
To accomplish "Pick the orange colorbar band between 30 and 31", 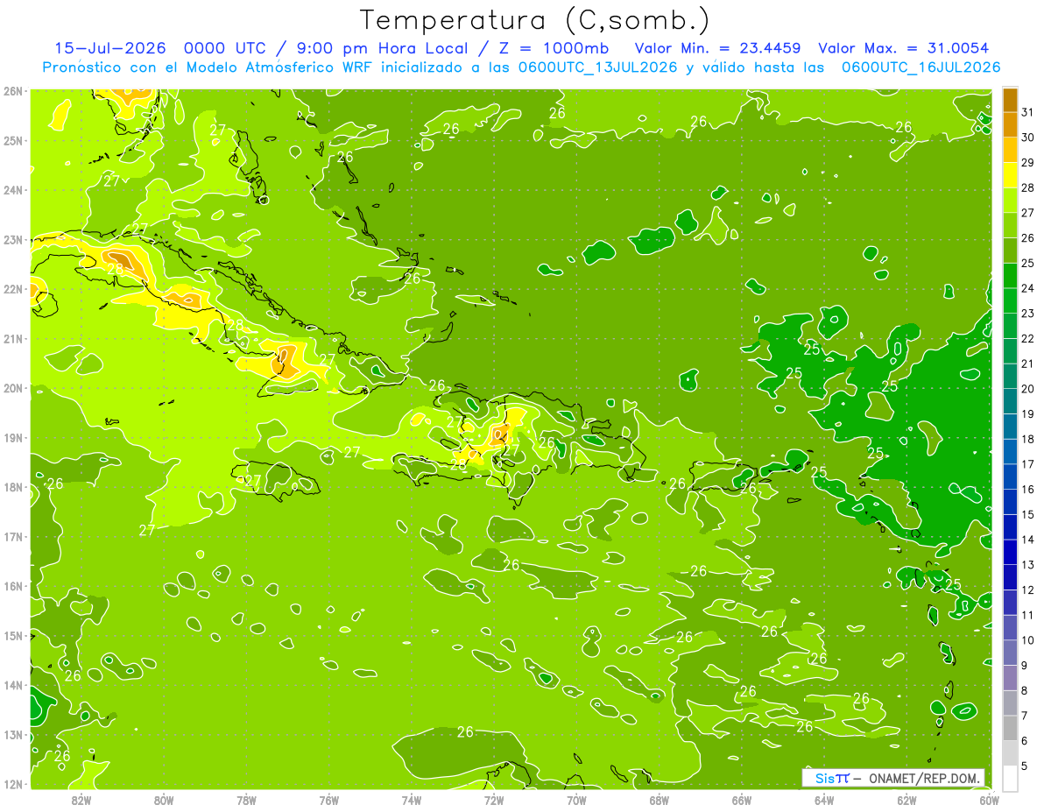I will click(x=1010, y=126).
